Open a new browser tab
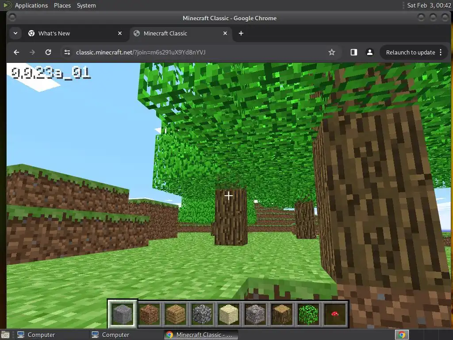Screen dimensions: 453x340 pos(241,33)
